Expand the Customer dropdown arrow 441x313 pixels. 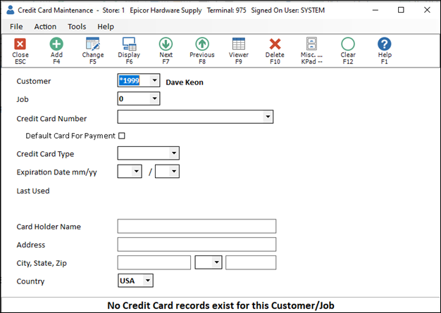(x=154, y=81)
